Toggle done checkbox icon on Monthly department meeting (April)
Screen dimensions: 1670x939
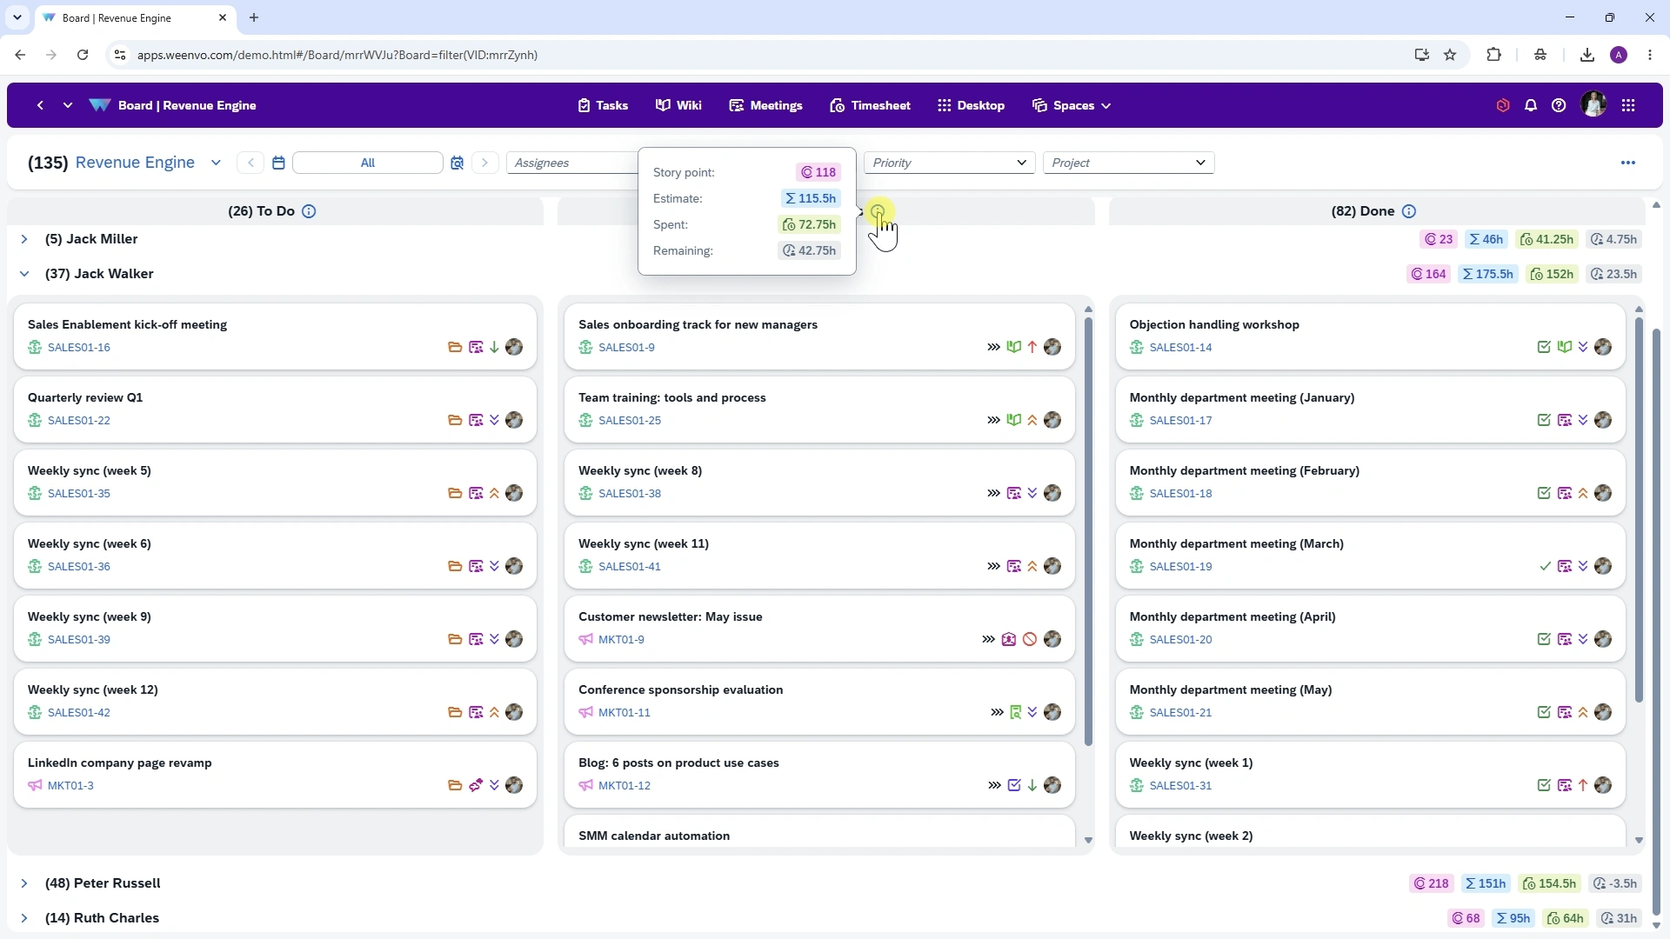pos(1544,639)
